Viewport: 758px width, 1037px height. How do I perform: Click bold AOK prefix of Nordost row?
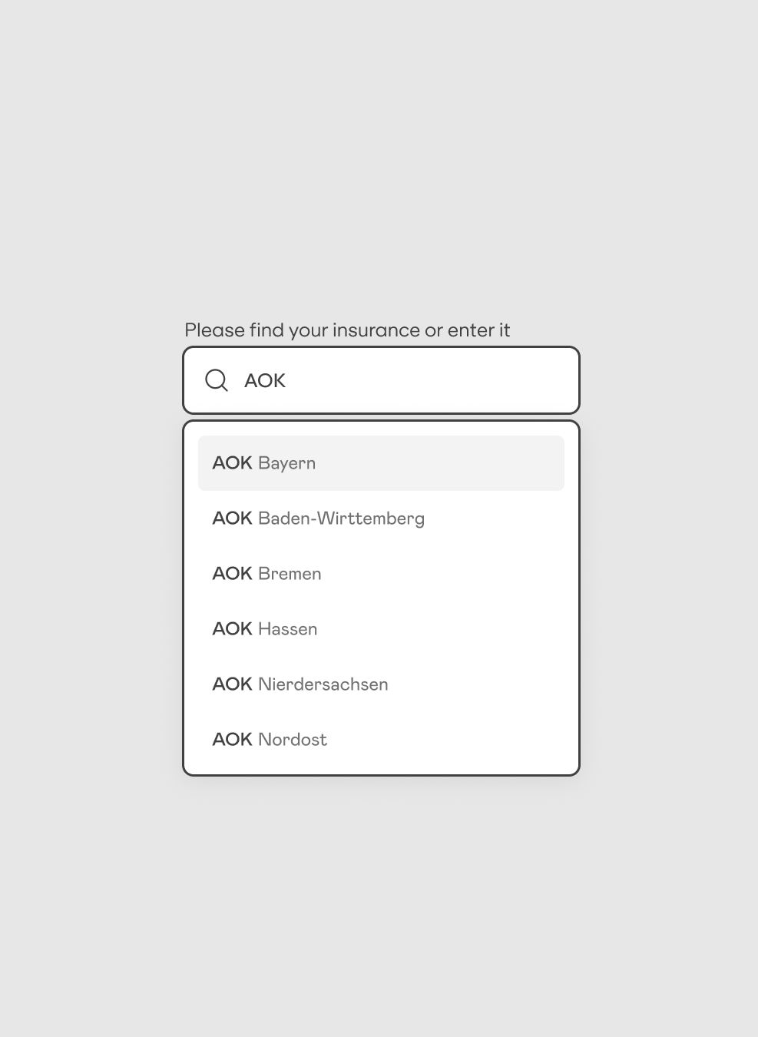(232, 740)
